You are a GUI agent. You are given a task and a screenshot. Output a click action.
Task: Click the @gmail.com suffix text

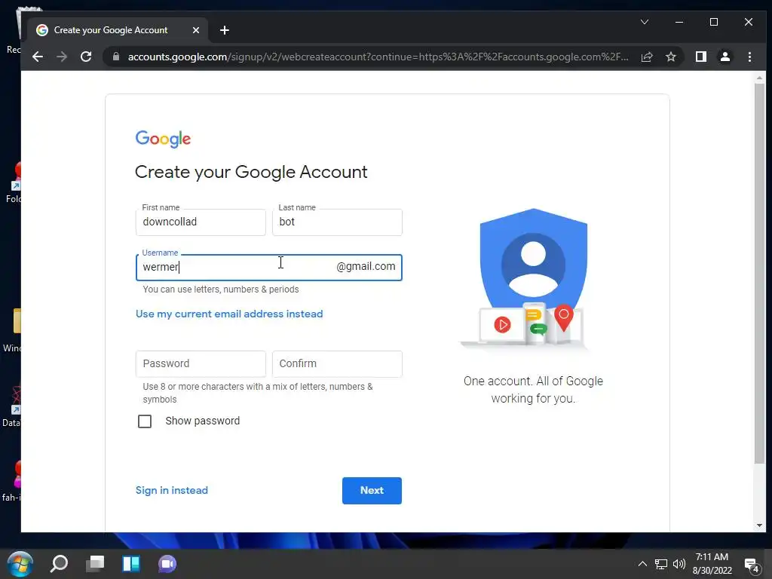tap(366, 266)
